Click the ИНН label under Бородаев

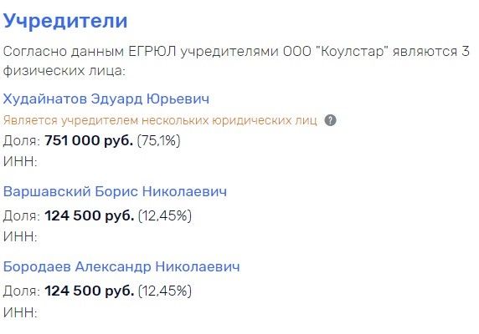pyautogui.click(x=20, y=312)
